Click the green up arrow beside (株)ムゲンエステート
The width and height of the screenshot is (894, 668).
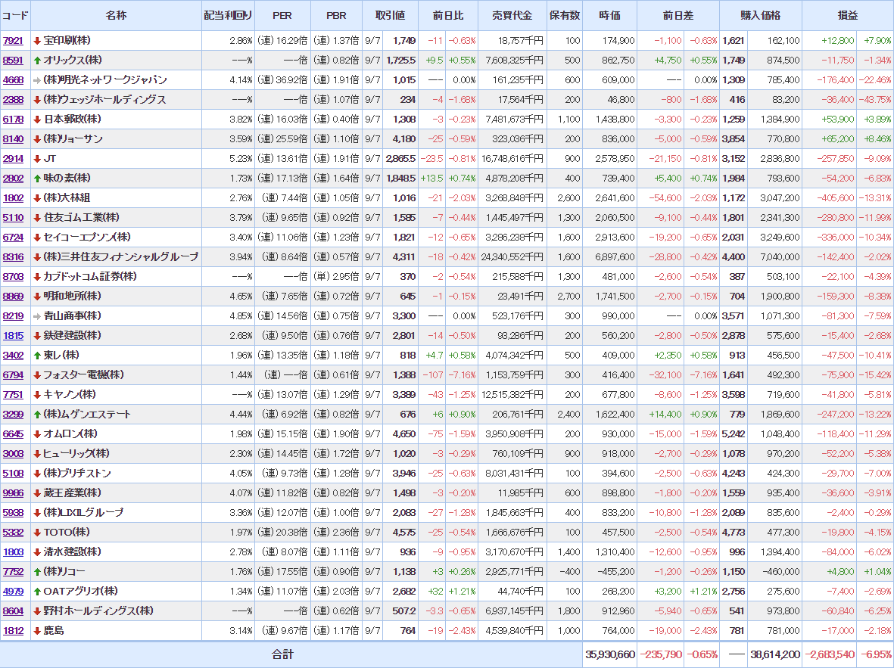pos(37,415)
